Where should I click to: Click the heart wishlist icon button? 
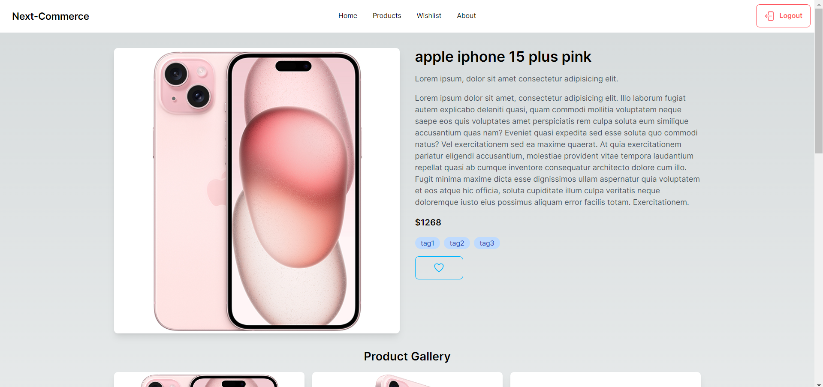tap(439, 268)
